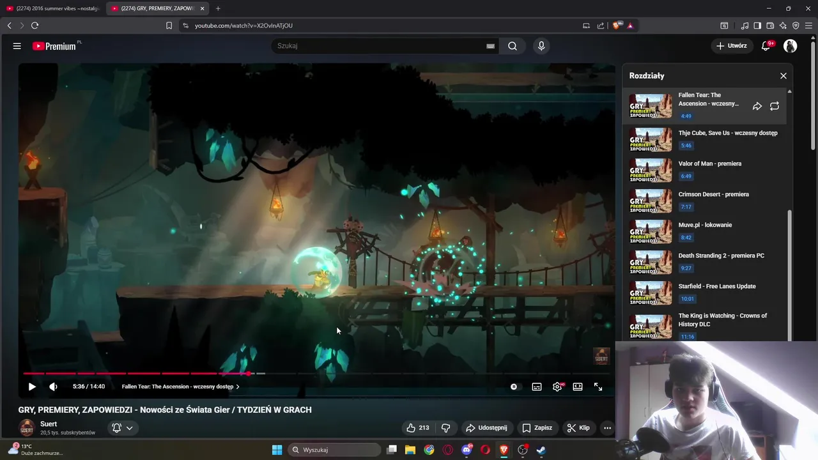Open the on-screen keyboard in search box
This screenshot has width=818, height=460.
click(x=490, y=46)
